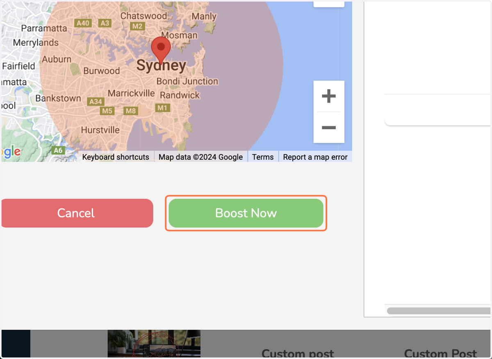This screenshot has width=492, height=359.
Task: Click the green Boost Now button
Action: (x=246, y=213)
